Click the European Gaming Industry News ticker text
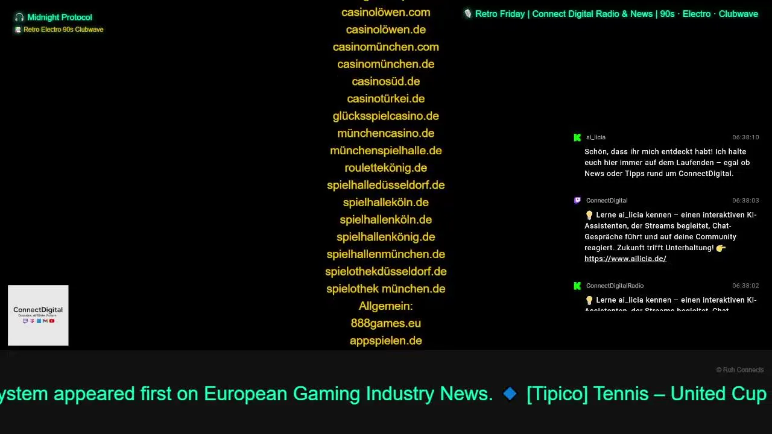The height and width of the screenshot is (434, 772). point(349,394)
